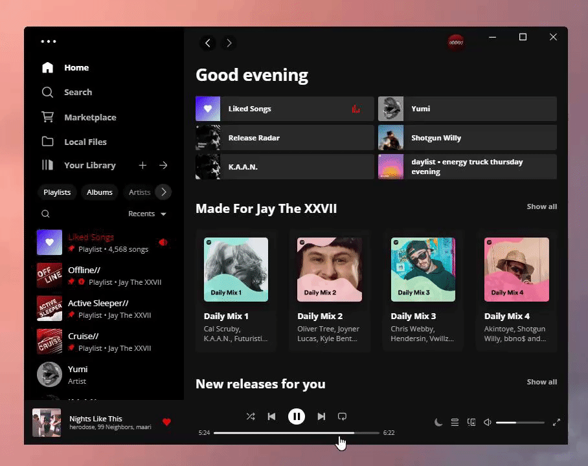The width and height of the screenshot is (588, 466).
Task: Click Made For Jay The XXVII heading
Action: coord(266,208)
